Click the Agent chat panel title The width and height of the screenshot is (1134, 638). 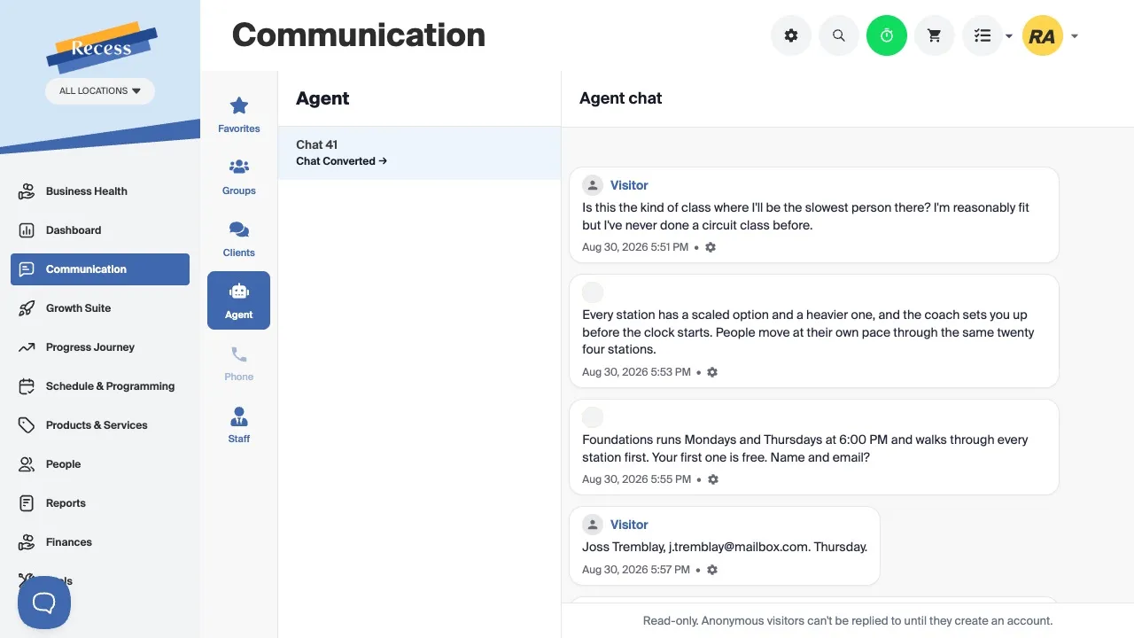pos(621,98)
